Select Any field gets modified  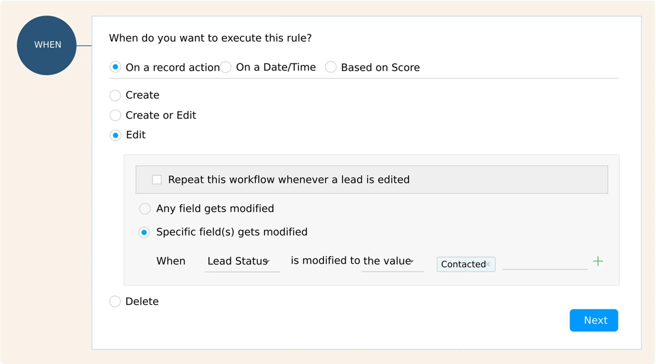pos(145,208)
